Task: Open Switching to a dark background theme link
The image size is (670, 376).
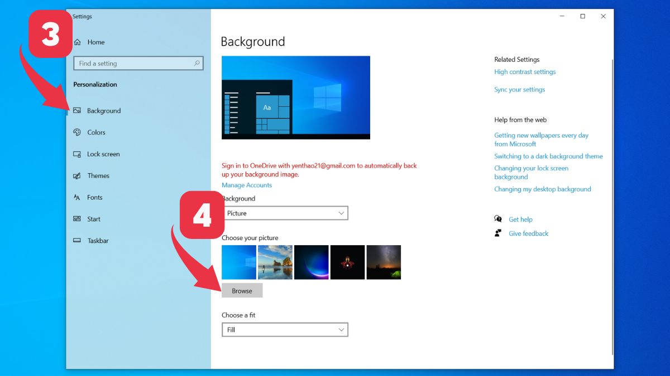Action: (x=548, y=157)
